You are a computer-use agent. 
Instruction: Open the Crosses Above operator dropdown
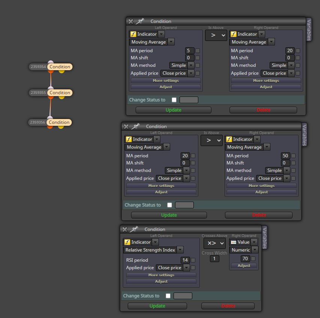(215, 243)
